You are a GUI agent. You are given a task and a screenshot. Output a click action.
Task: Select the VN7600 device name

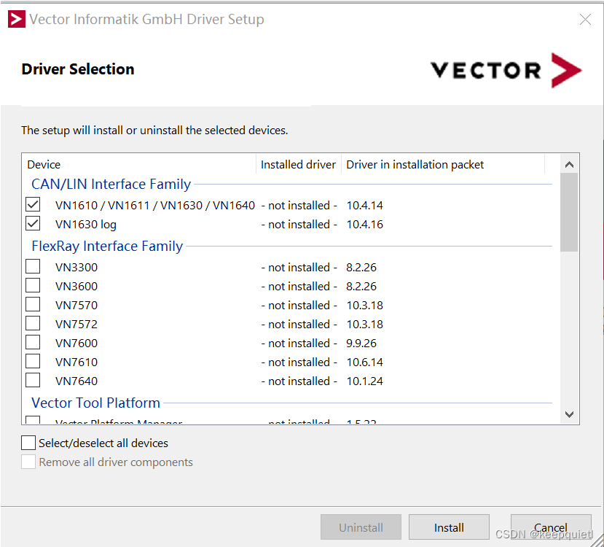coord(77,343)
